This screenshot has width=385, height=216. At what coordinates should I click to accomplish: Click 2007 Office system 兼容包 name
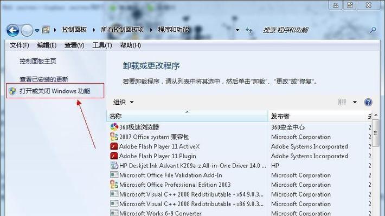tap(154, 137)
